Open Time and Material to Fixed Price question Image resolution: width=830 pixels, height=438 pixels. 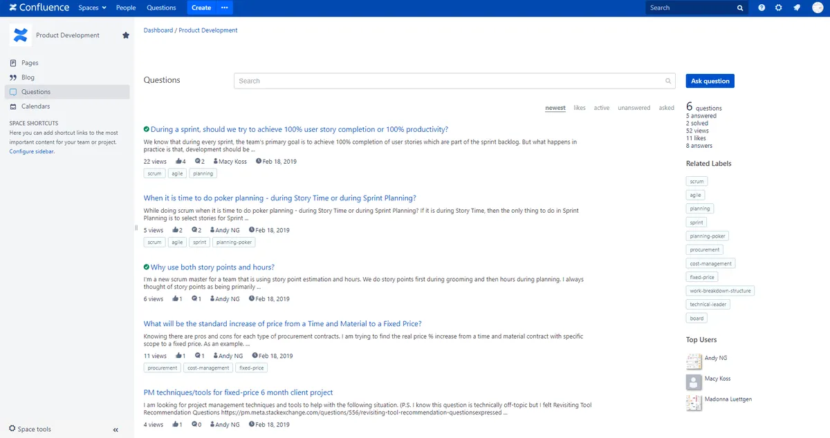283,323
